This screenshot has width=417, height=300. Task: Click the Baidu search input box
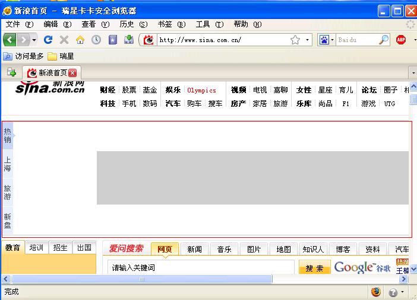[357, 40]
